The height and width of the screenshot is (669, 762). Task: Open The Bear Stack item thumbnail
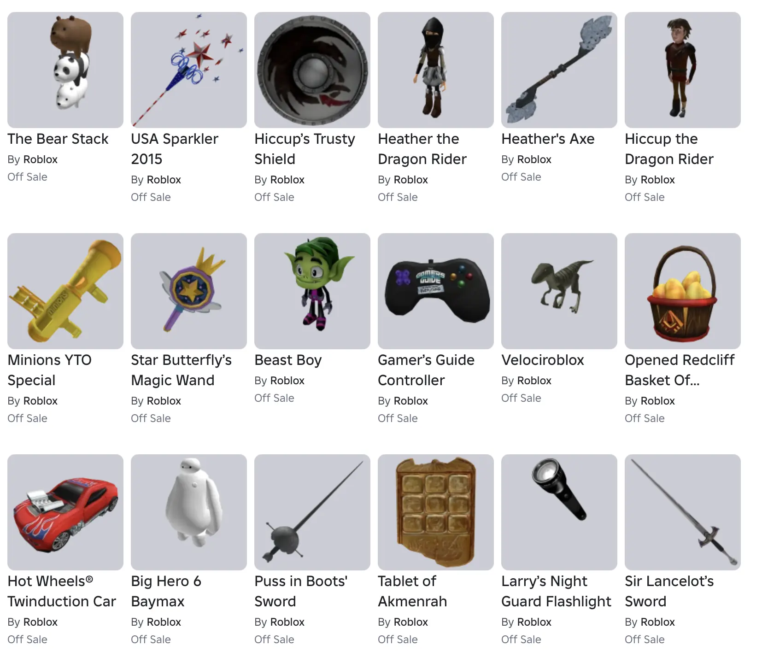pos(65,70)
